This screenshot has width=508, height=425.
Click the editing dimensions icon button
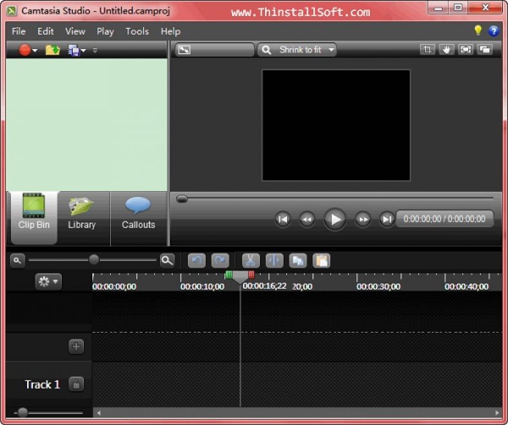(184, 50)
